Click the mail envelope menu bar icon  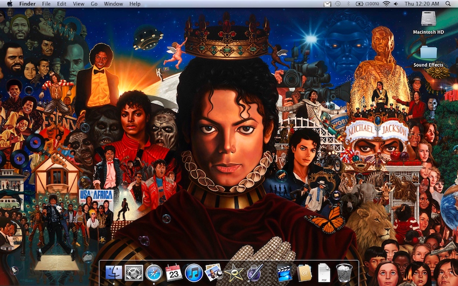coord(328,4)
